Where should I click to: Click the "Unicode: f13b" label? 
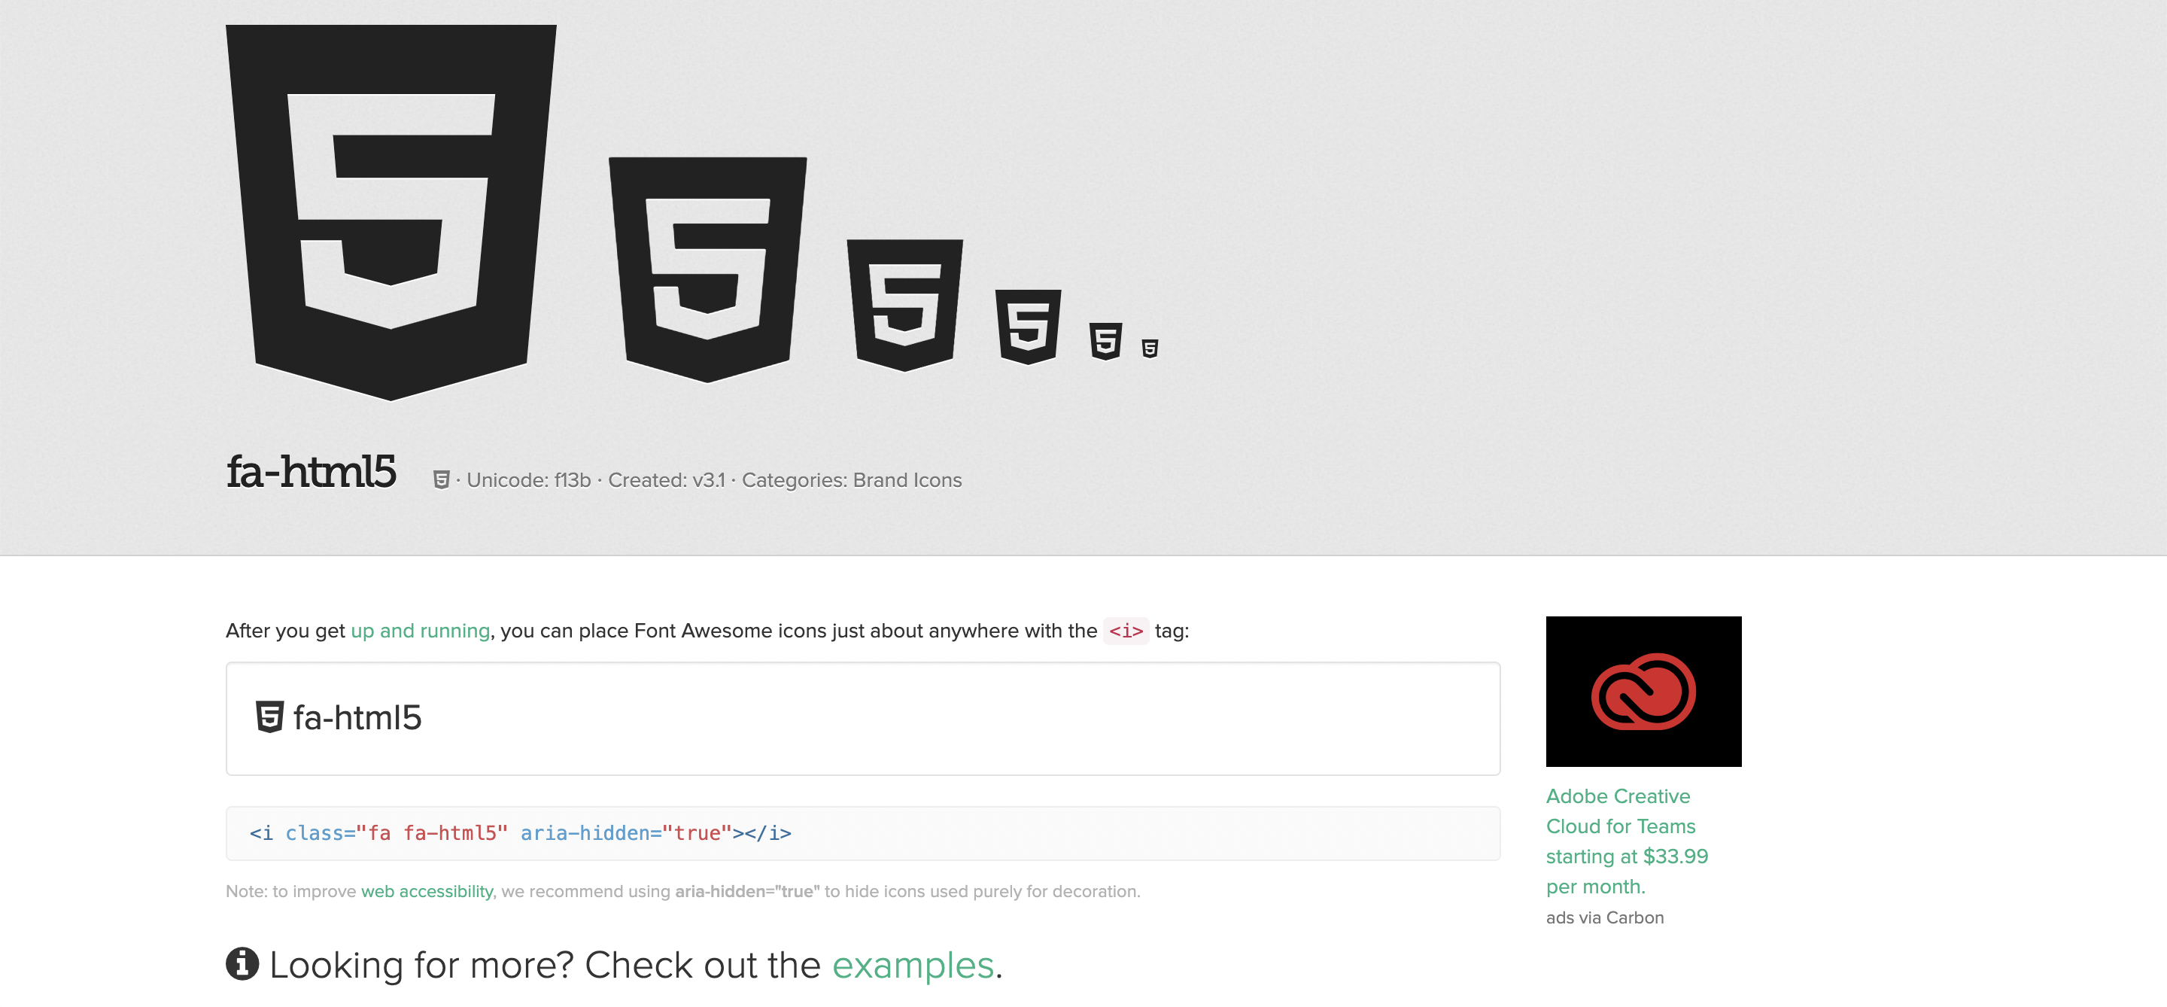tap(528, 479)
